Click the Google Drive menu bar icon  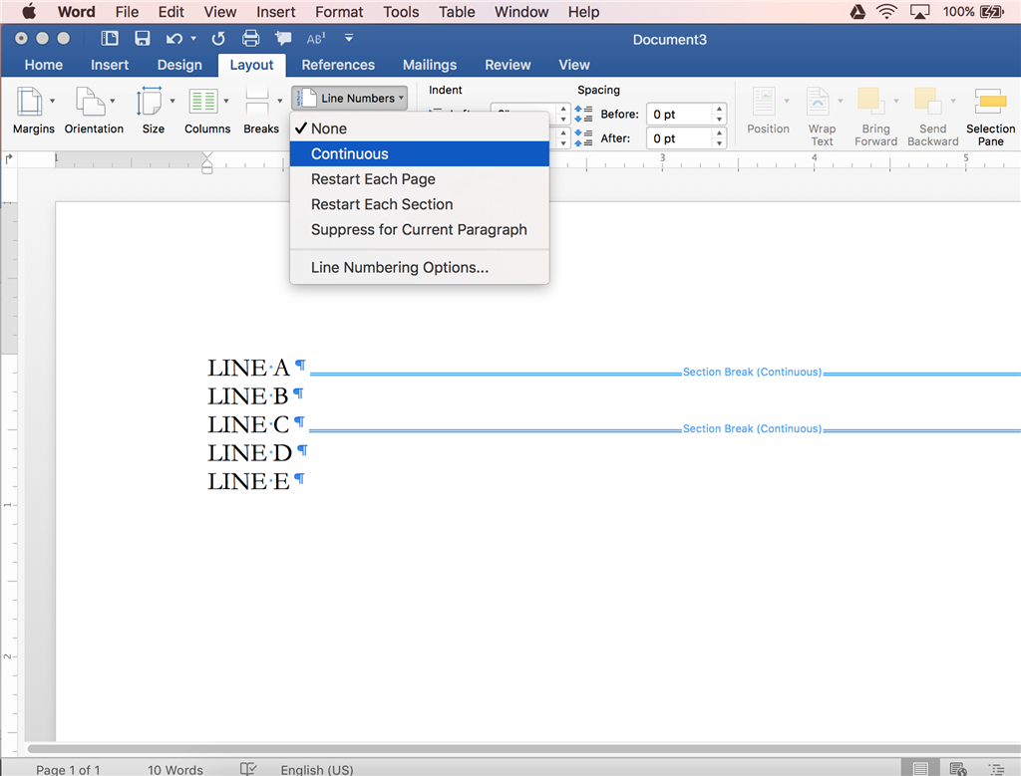tap(857, 11)
